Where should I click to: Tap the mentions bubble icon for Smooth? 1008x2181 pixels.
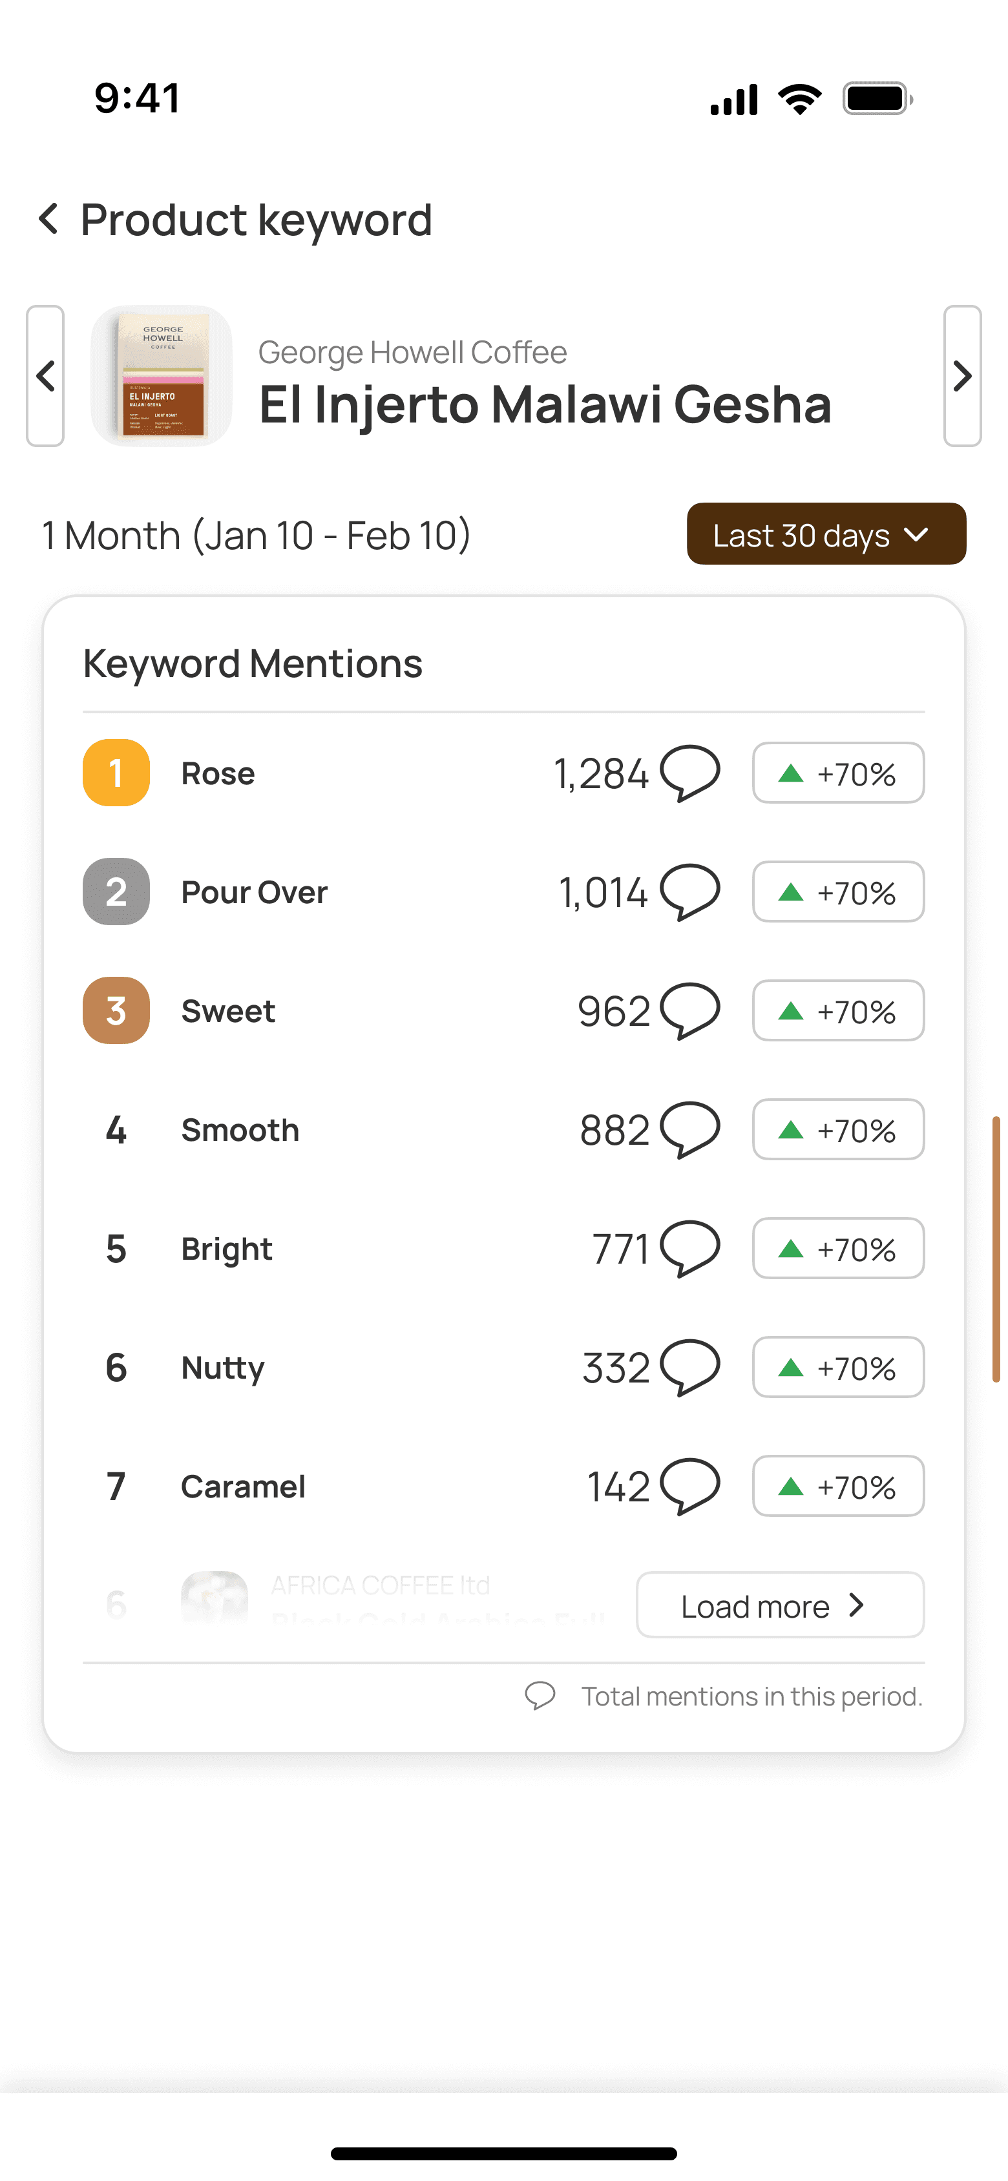pos(689,1129)
